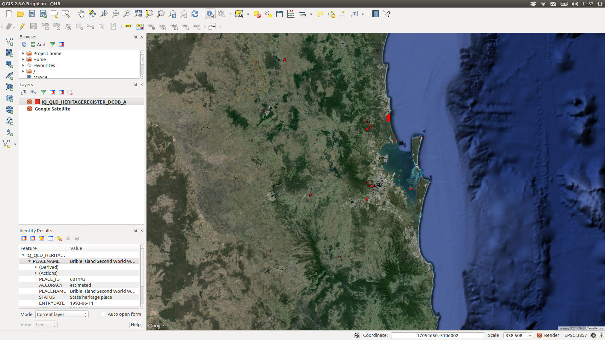
Task: Open a project with the folder icon
Action: (20, 14)
